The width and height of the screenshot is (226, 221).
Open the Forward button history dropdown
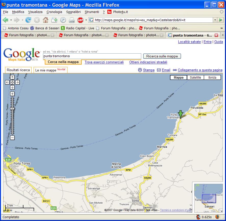[22, 20]
